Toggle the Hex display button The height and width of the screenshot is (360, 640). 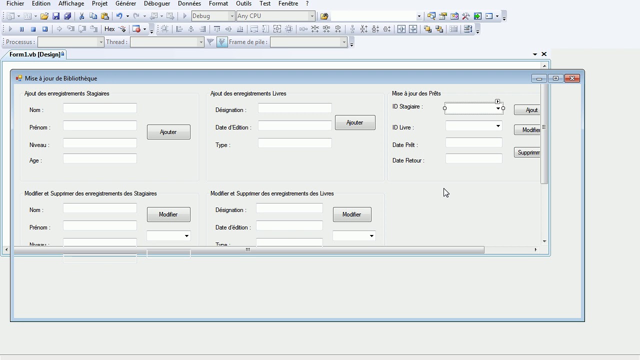tap(109, 29)
